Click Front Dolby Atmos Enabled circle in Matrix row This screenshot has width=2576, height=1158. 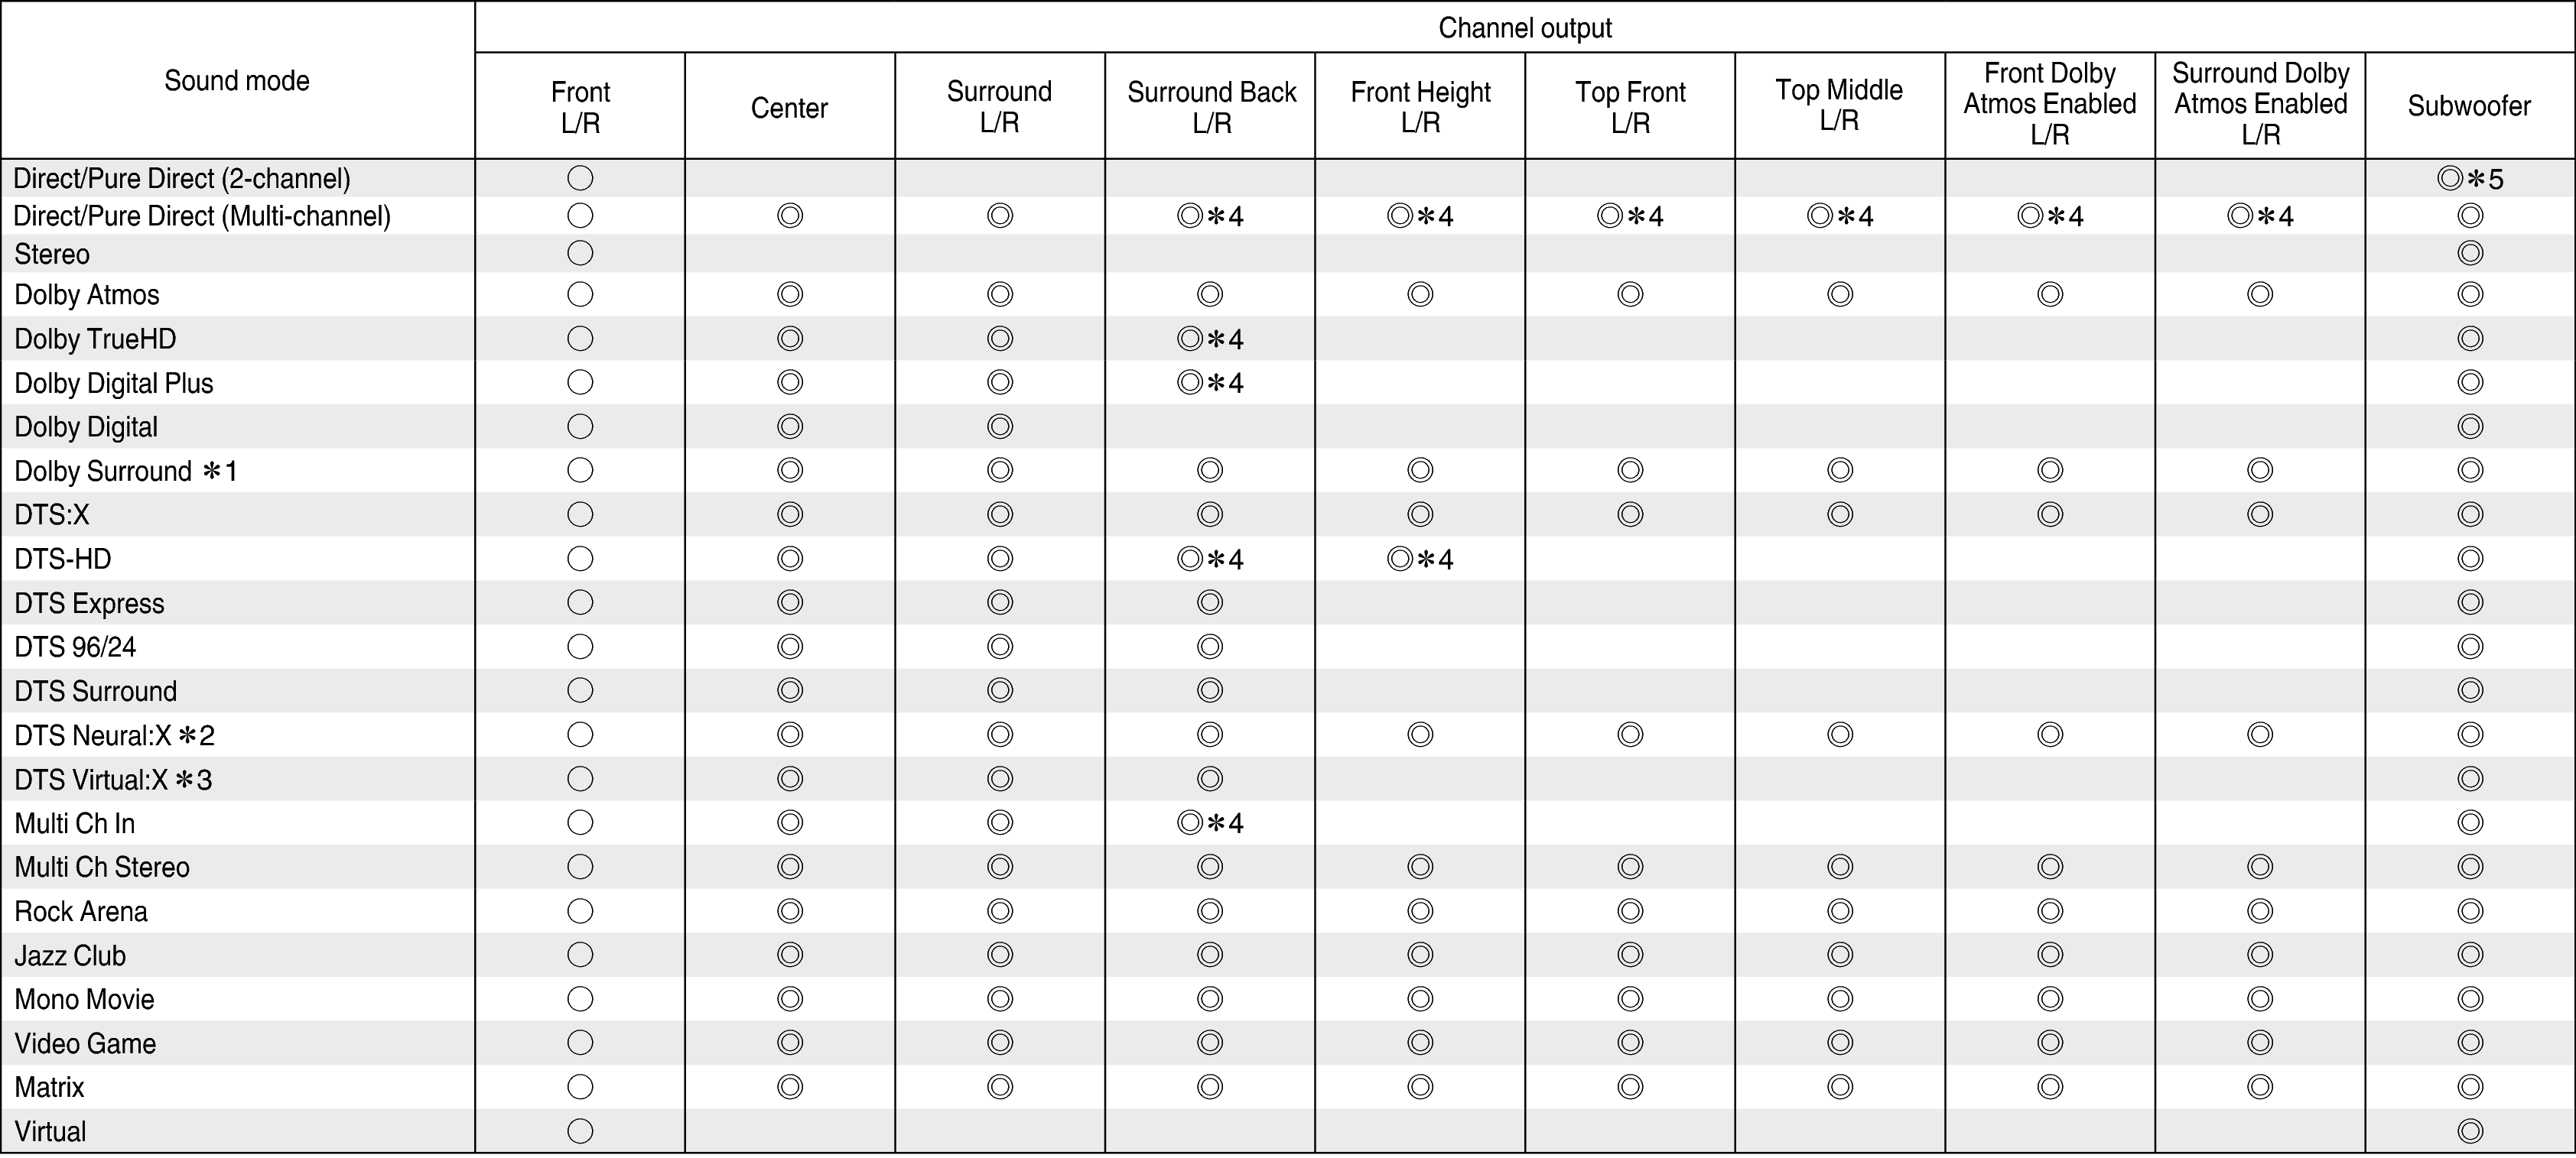[2050, 1087]
